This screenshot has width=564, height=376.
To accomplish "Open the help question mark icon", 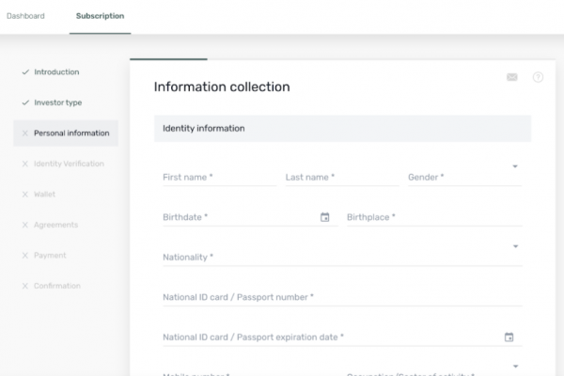I will pos(538,77).
